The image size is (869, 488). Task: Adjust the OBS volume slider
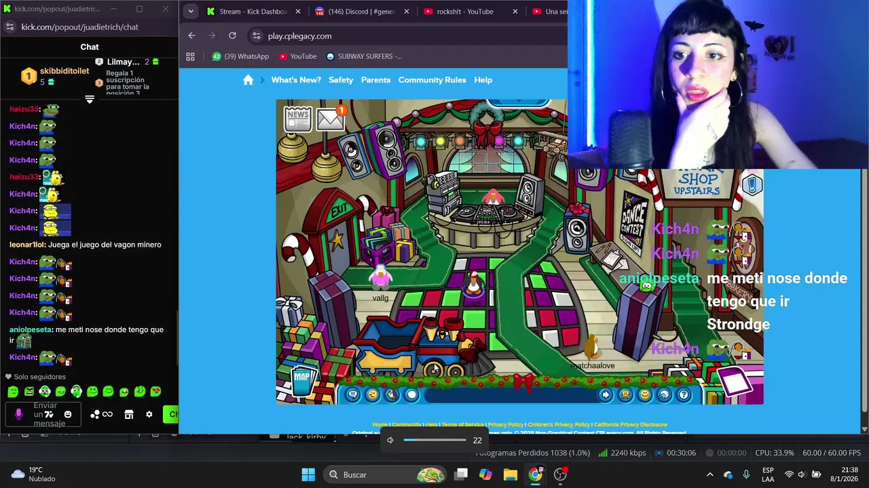tap(434, 440)
